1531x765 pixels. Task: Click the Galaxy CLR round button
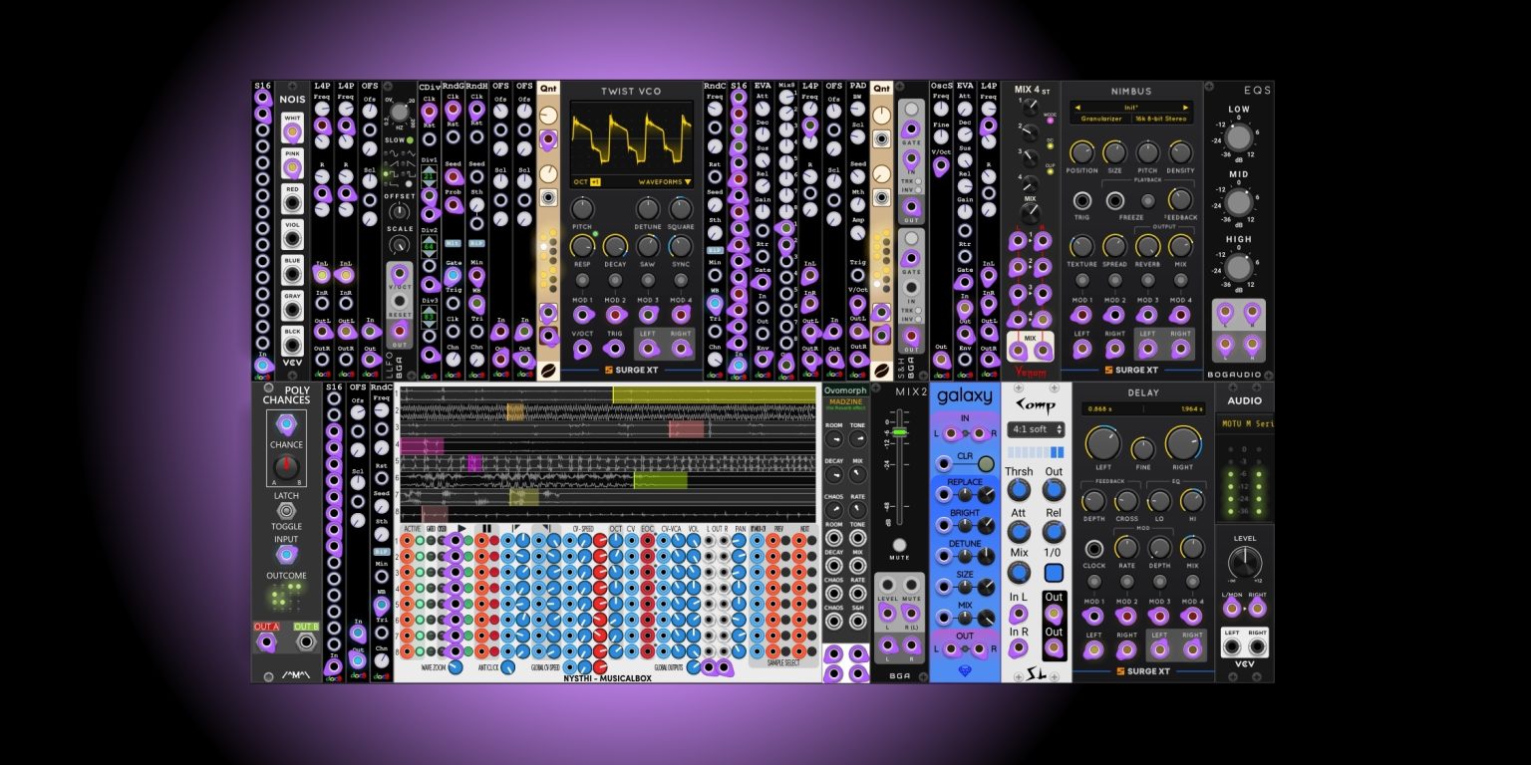coord(986,463)
